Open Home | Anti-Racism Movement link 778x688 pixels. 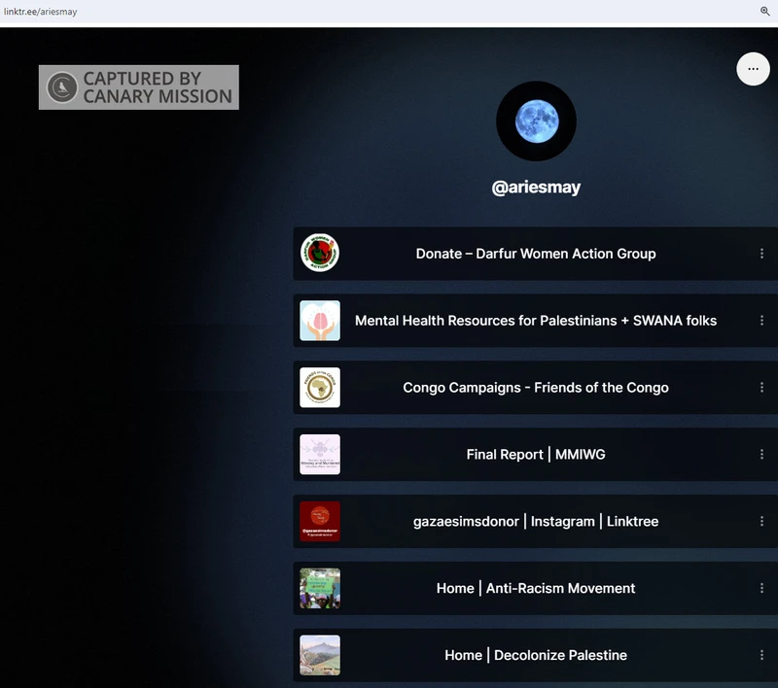tap(536, 588)
